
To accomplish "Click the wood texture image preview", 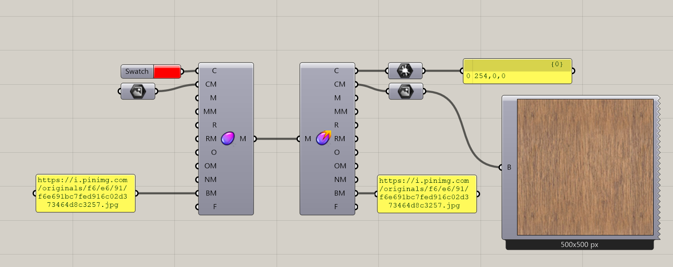I will coord(585,167).
